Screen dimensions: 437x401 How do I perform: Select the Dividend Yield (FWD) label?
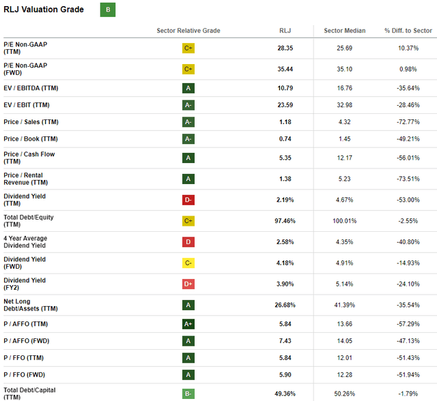point(25,263)
